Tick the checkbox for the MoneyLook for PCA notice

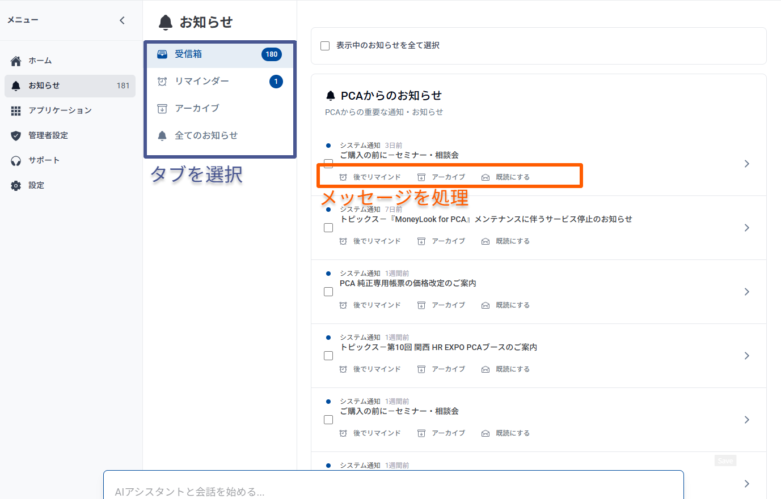328,228
